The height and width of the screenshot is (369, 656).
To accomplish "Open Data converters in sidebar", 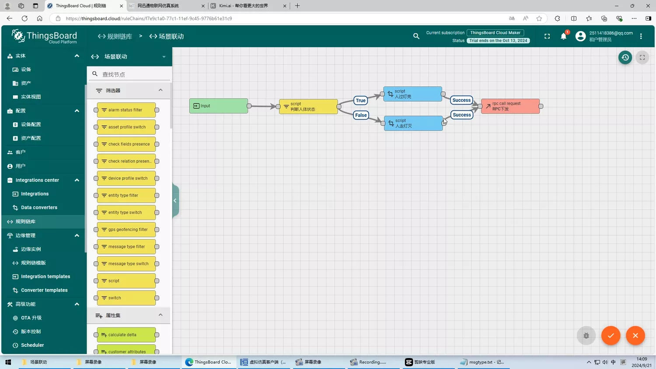I will (x=39, y=208).
